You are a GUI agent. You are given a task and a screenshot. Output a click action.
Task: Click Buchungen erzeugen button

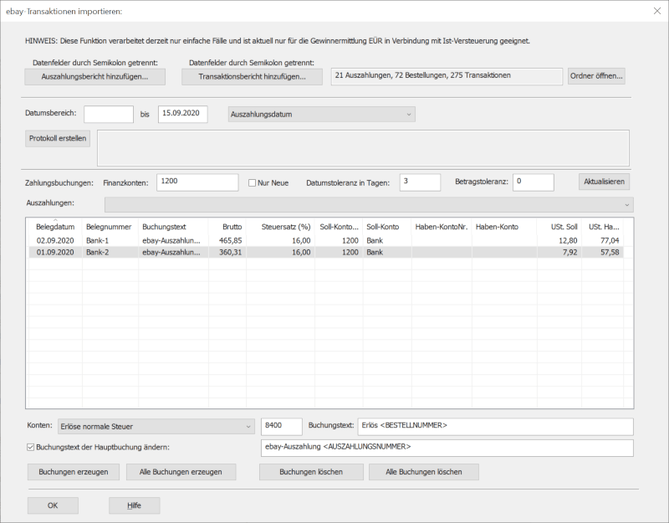(x=74, y=472)
